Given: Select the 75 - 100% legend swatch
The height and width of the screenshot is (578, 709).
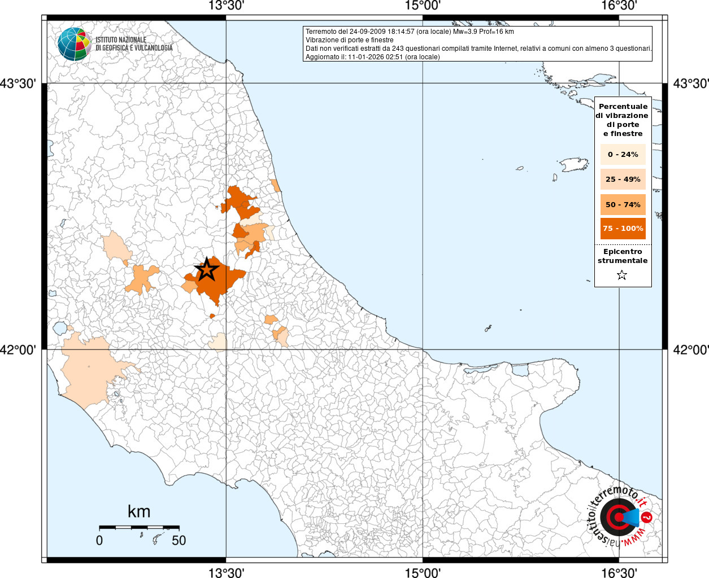Looking at the screenshot, I should click(x=623, y=229).
